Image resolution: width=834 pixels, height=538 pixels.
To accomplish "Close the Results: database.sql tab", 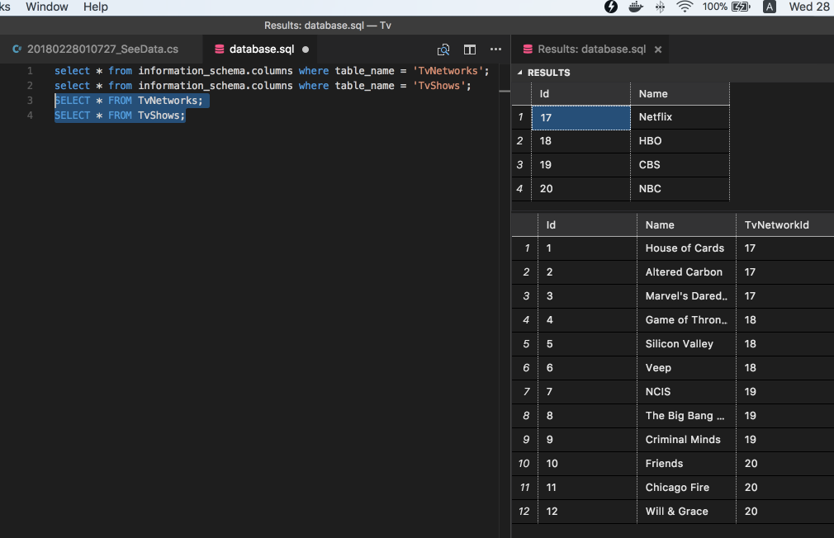I will coord(658,50).
